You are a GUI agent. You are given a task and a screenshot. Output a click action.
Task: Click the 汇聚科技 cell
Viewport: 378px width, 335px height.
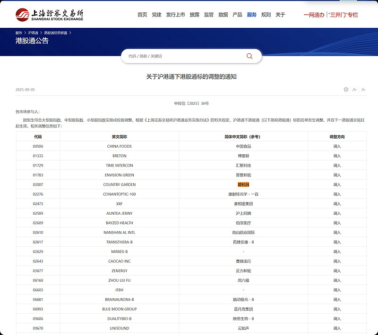243,166
